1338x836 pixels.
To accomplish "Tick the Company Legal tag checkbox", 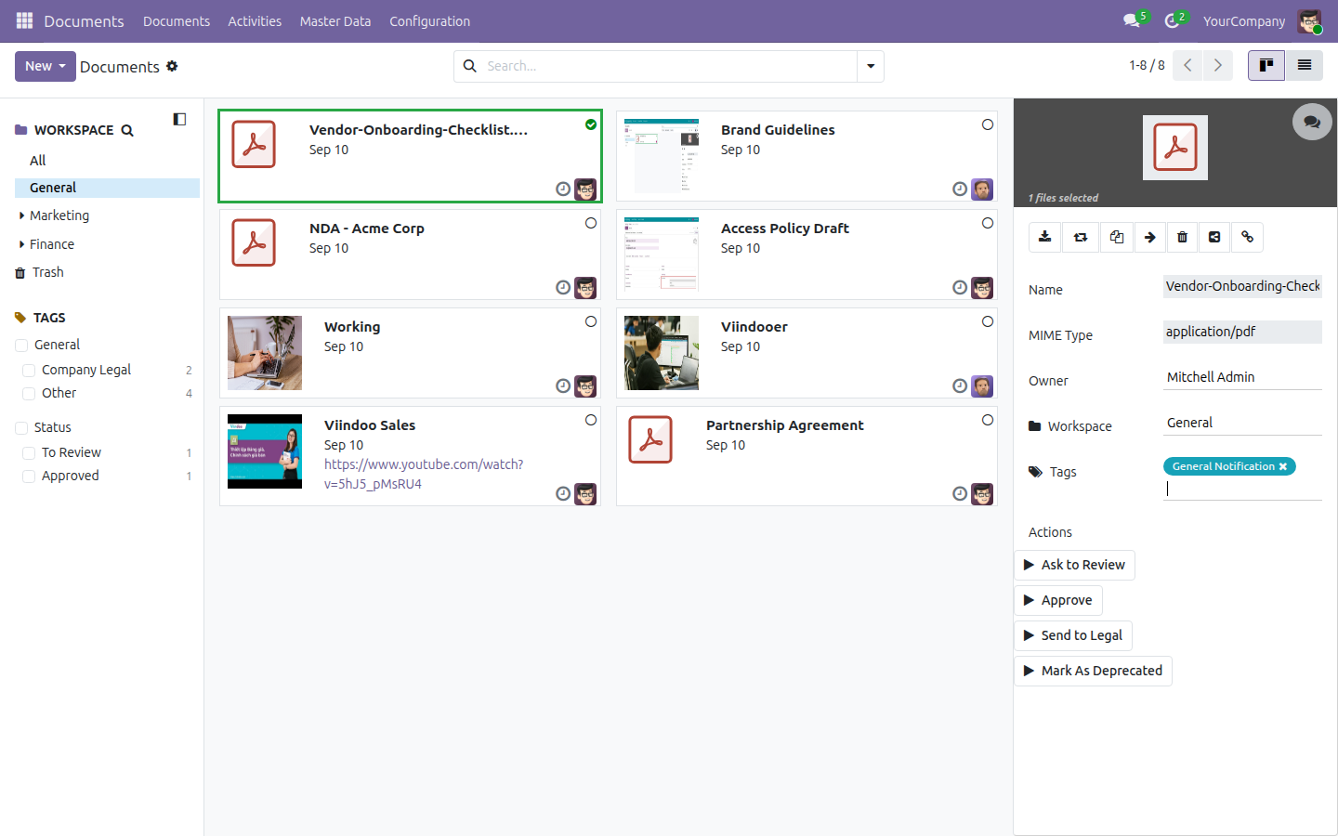I will 29,371.
